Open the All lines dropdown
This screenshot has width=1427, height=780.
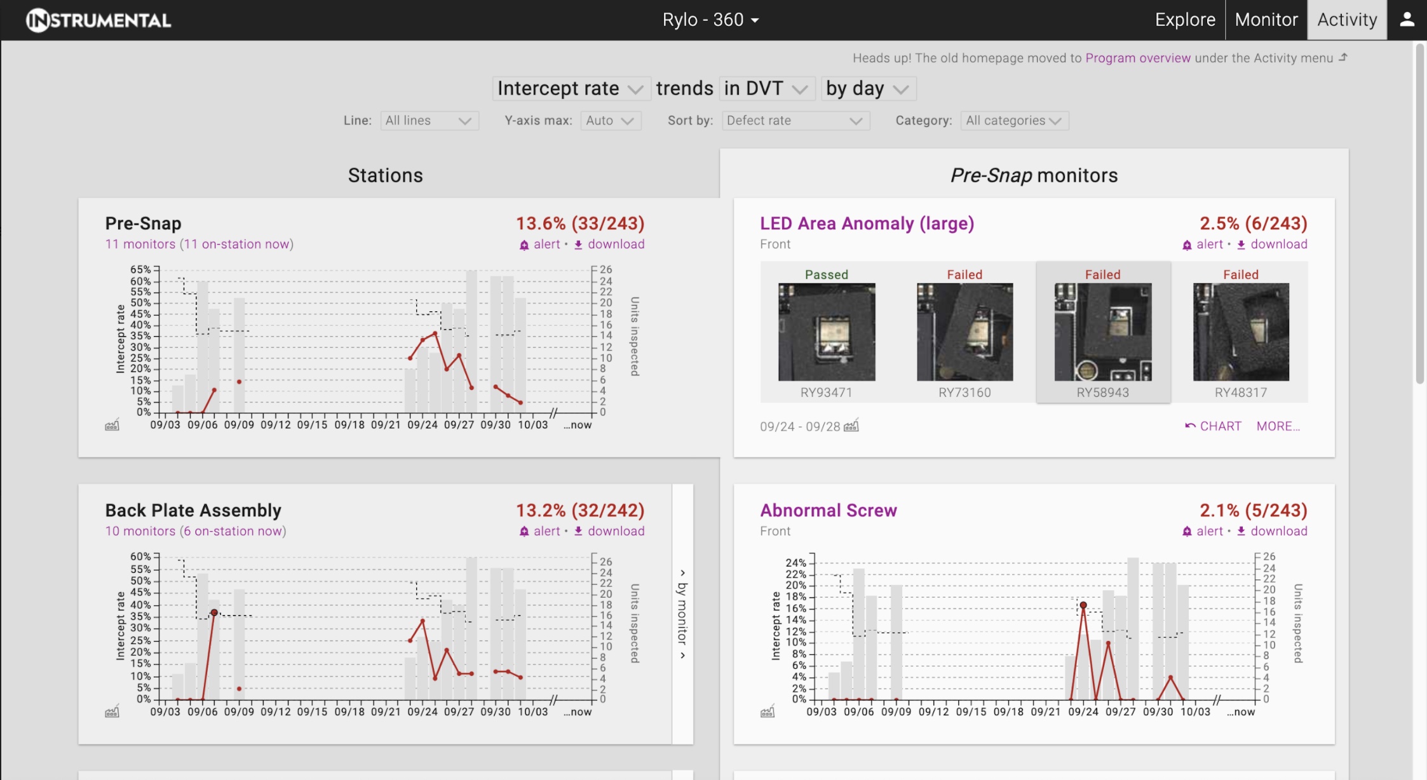point(429,121)
